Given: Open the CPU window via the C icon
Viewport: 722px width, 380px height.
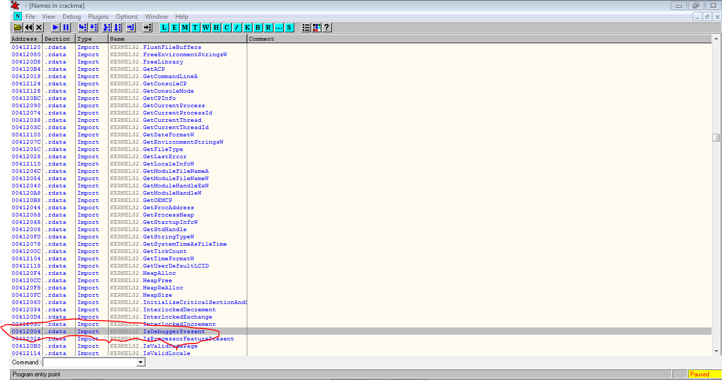Looking at the screenshot, I should coord(226,27).
